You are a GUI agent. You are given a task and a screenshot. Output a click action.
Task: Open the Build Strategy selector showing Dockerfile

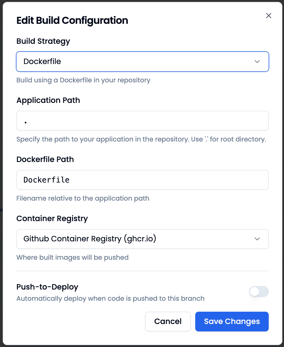pyautogui.click(x=142, y=62)
